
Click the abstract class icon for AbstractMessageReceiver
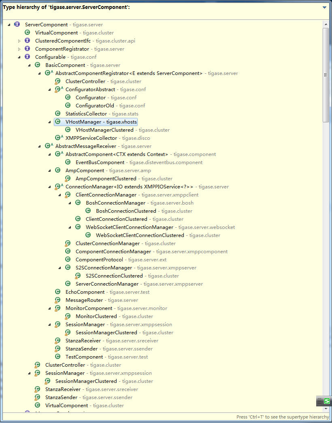pos(49,146)
